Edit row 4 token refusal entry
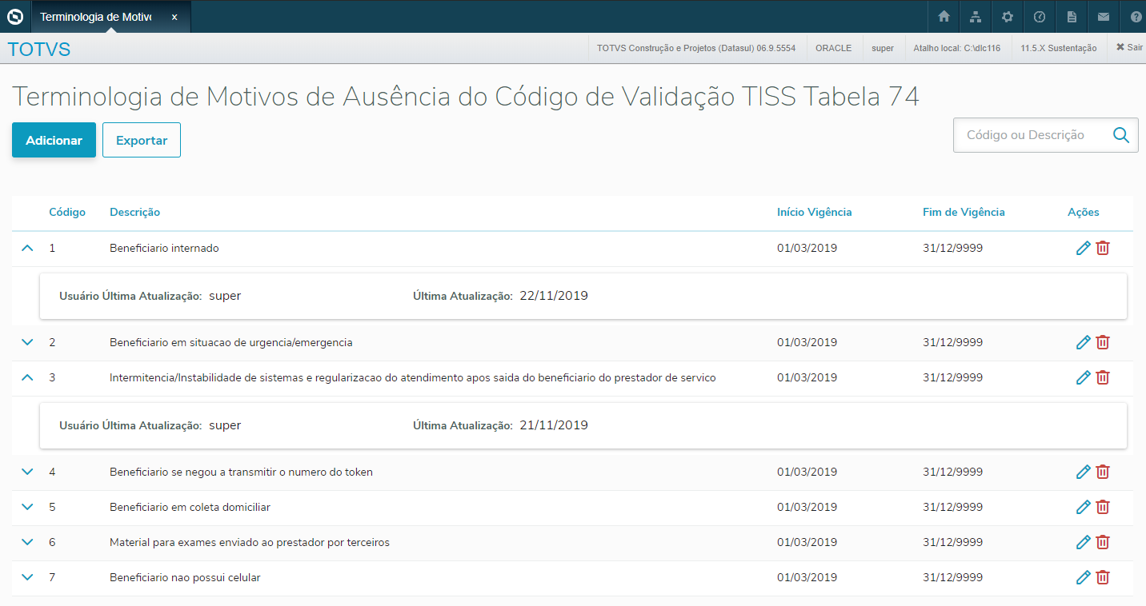 click(1084, 472)
